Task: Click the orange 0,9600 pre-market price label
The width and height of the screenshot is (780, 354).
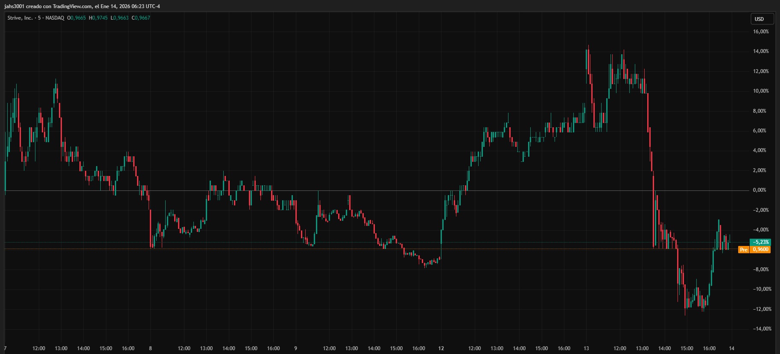Action: [760, 250]
